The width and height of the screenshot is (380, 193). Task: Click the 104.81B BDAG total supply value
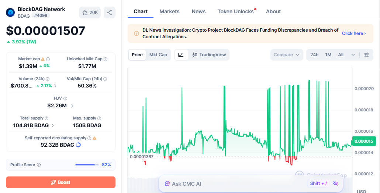tap(31, 125)
